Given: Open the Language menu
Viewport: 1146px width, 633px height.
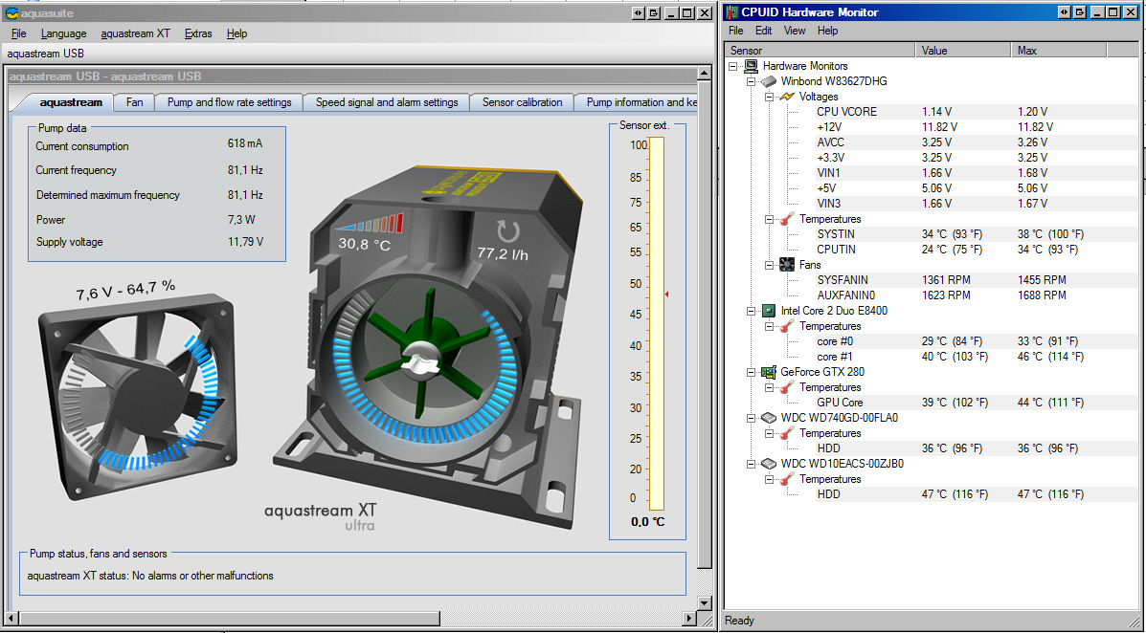Looking at the screenshot, I should click(63, 33).
